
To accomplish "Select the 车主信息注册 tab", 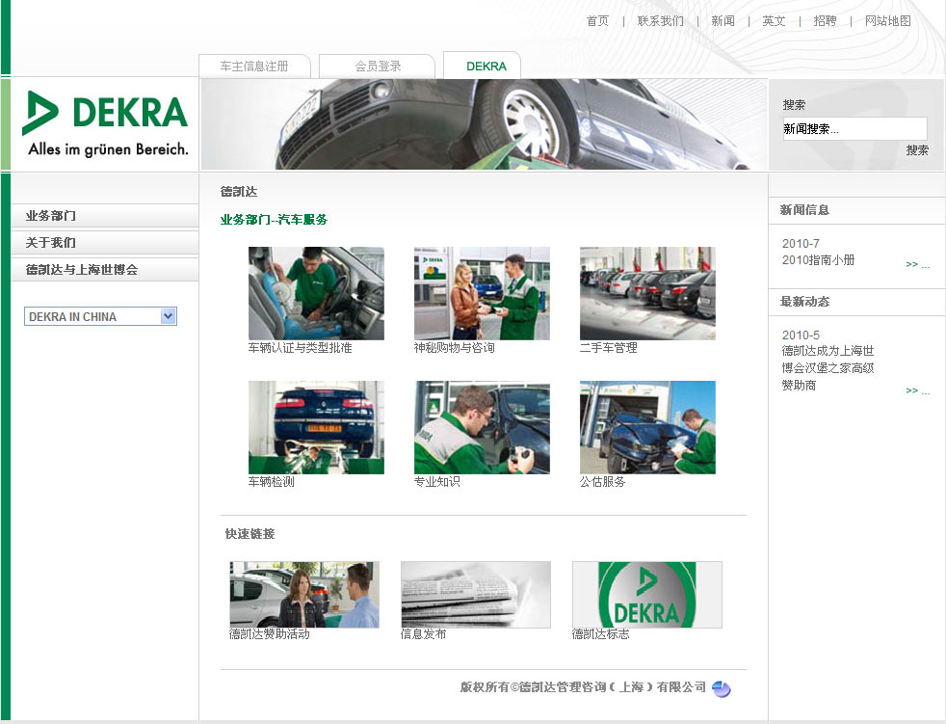I will click(254, 66).
